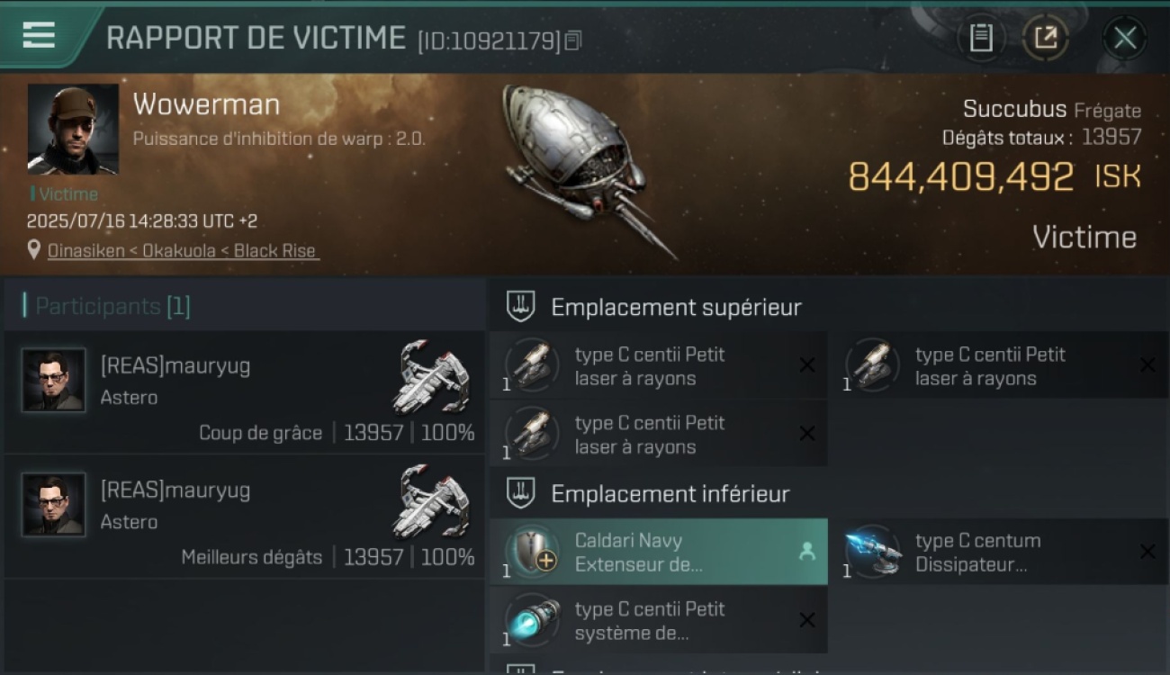This screenshot has height=675, width=1170.
Task: Select the type C centum Dissipateur module
Action: [999, 552]
